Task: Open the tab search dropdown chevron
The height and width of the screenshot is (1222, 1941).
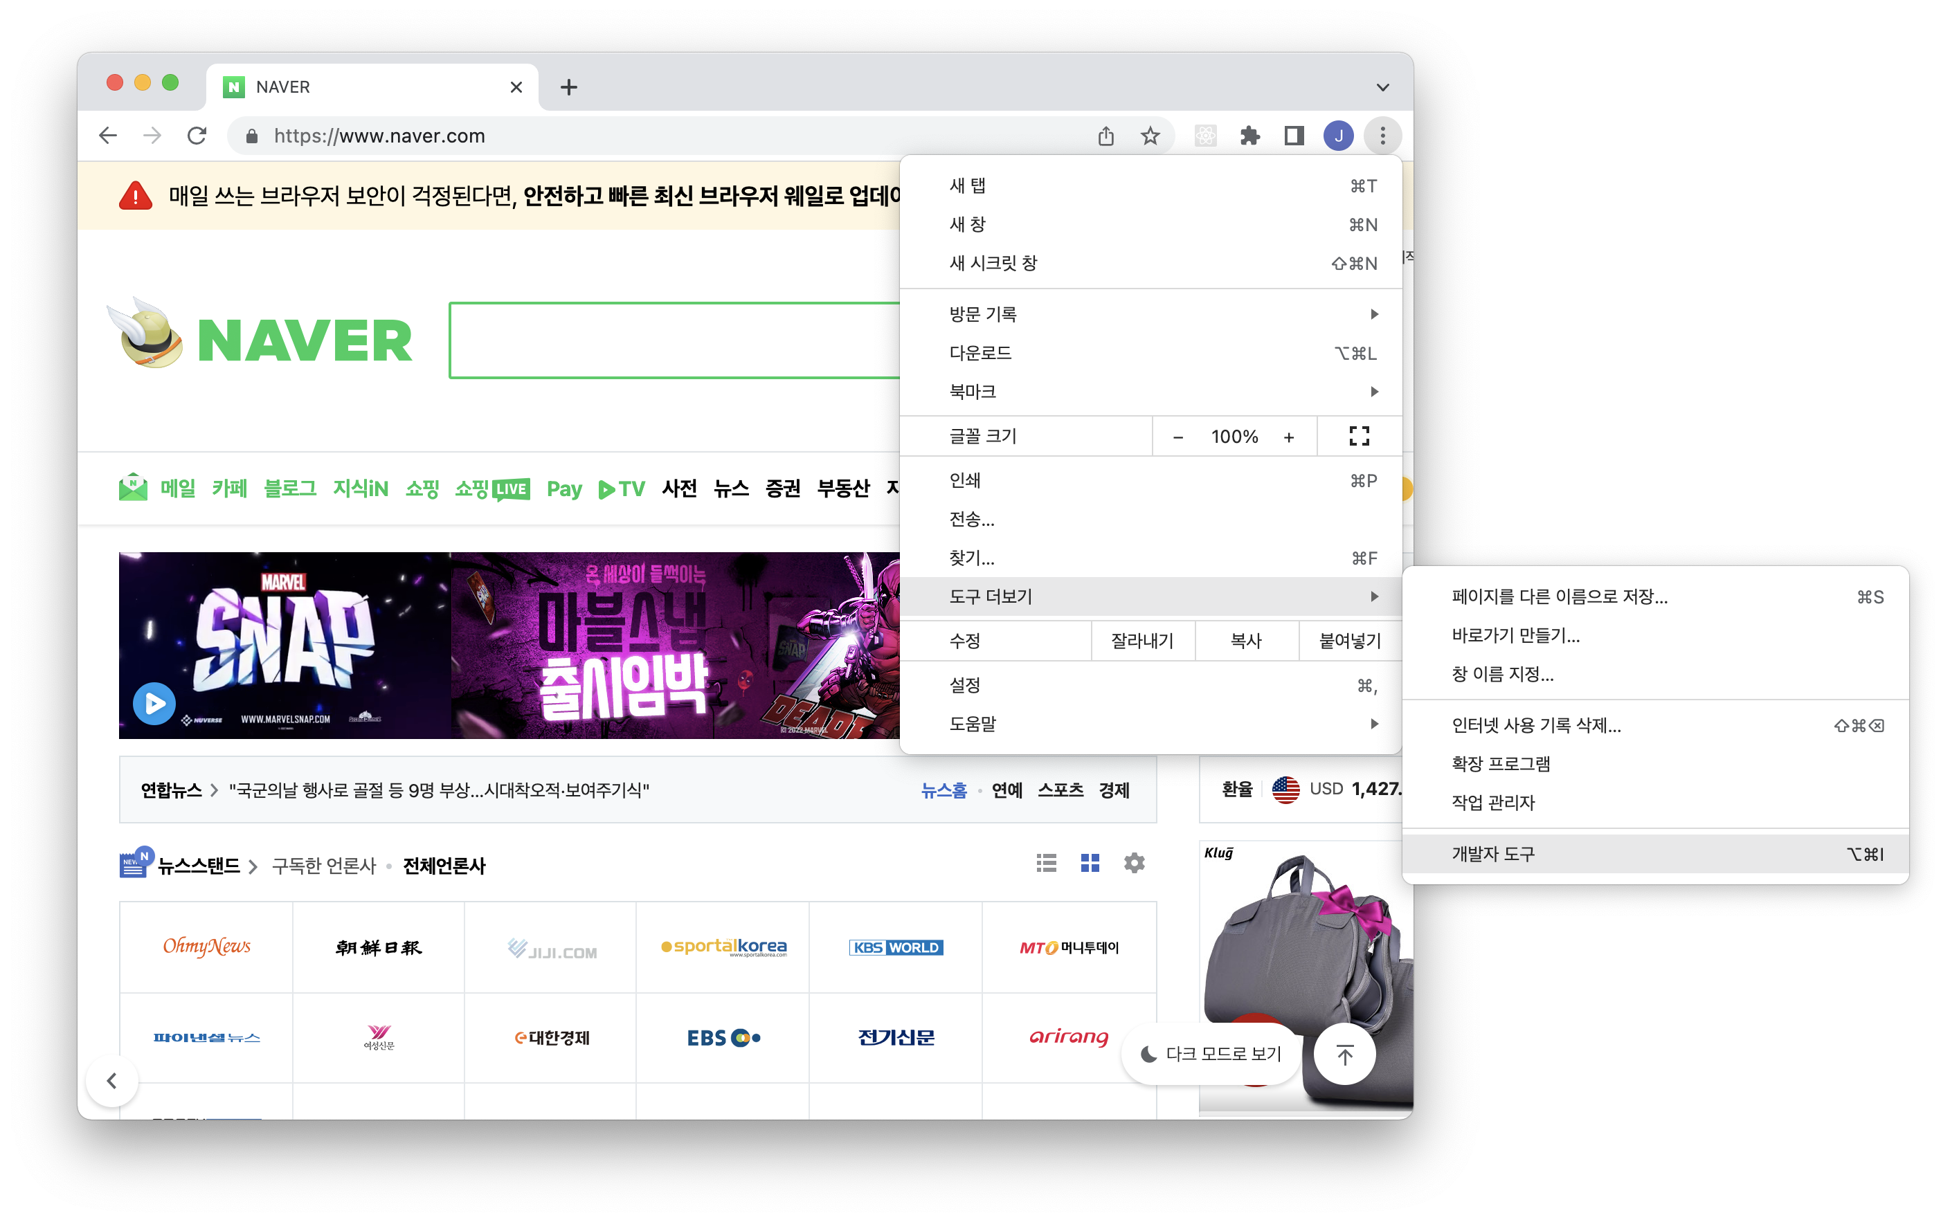Action: (x=1382, y=87)
